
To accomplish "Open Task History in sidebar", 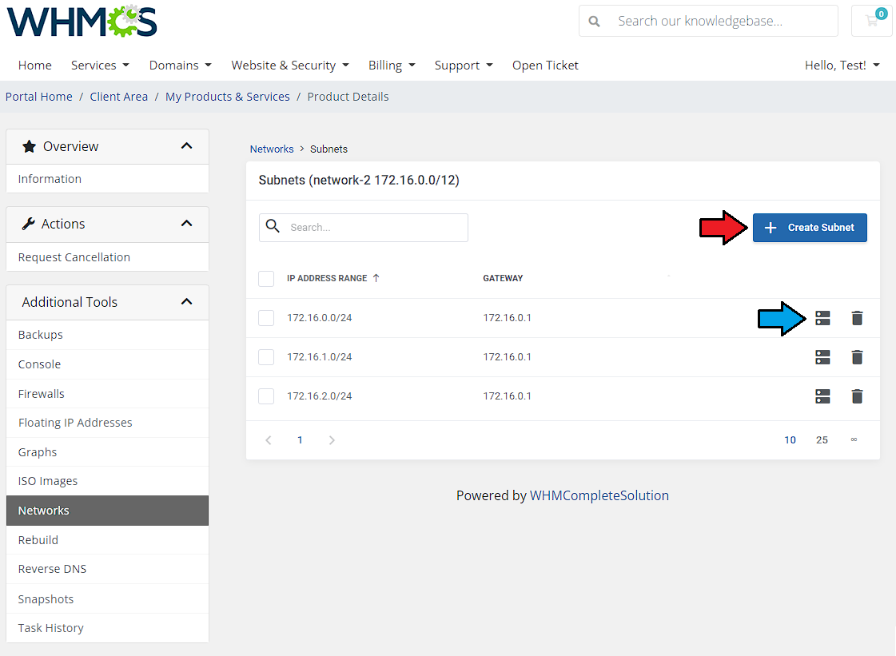I will pos(107,628).
